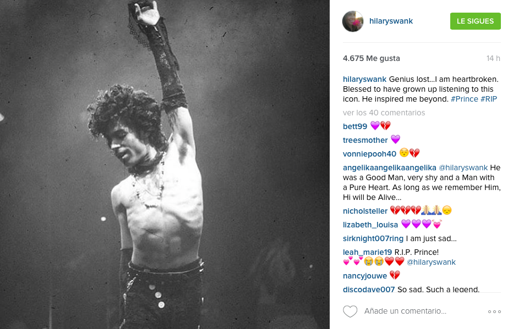The height and width of the screenshot is (329, 513).
Task: Open treesmother's profile link
Action: pyautogui.click(x=365, y=140)
